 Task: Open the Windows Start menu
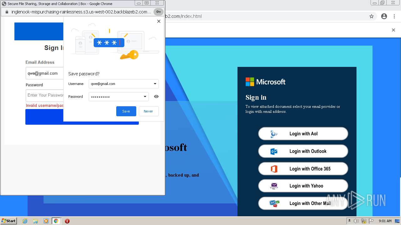tap(9, 221)
